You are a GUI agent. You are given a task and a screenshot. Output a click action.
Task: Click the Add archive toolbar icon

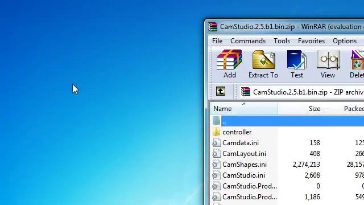click(229, 59)
